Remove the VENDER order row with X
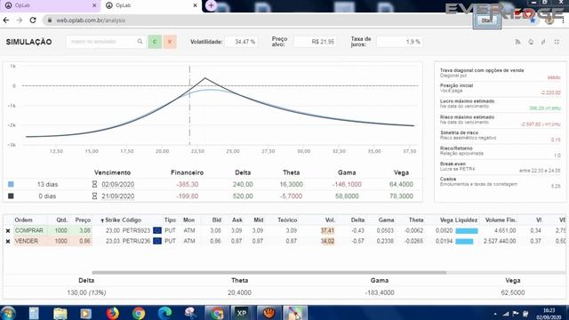Viewport: 569px width, 320px height. (8, 241)
